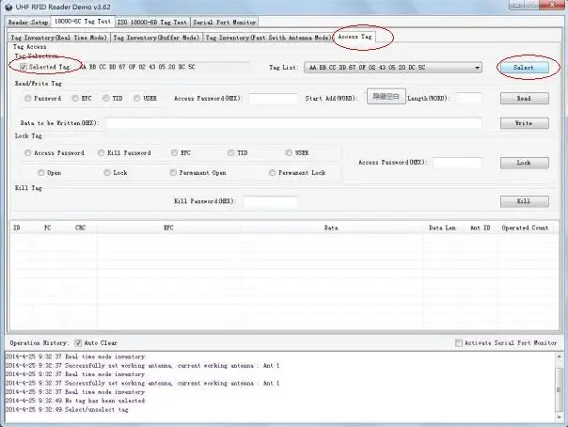This screenshot has width=568, height=427.
Task: Select the Lock type radio button
Action: [107, 173]
